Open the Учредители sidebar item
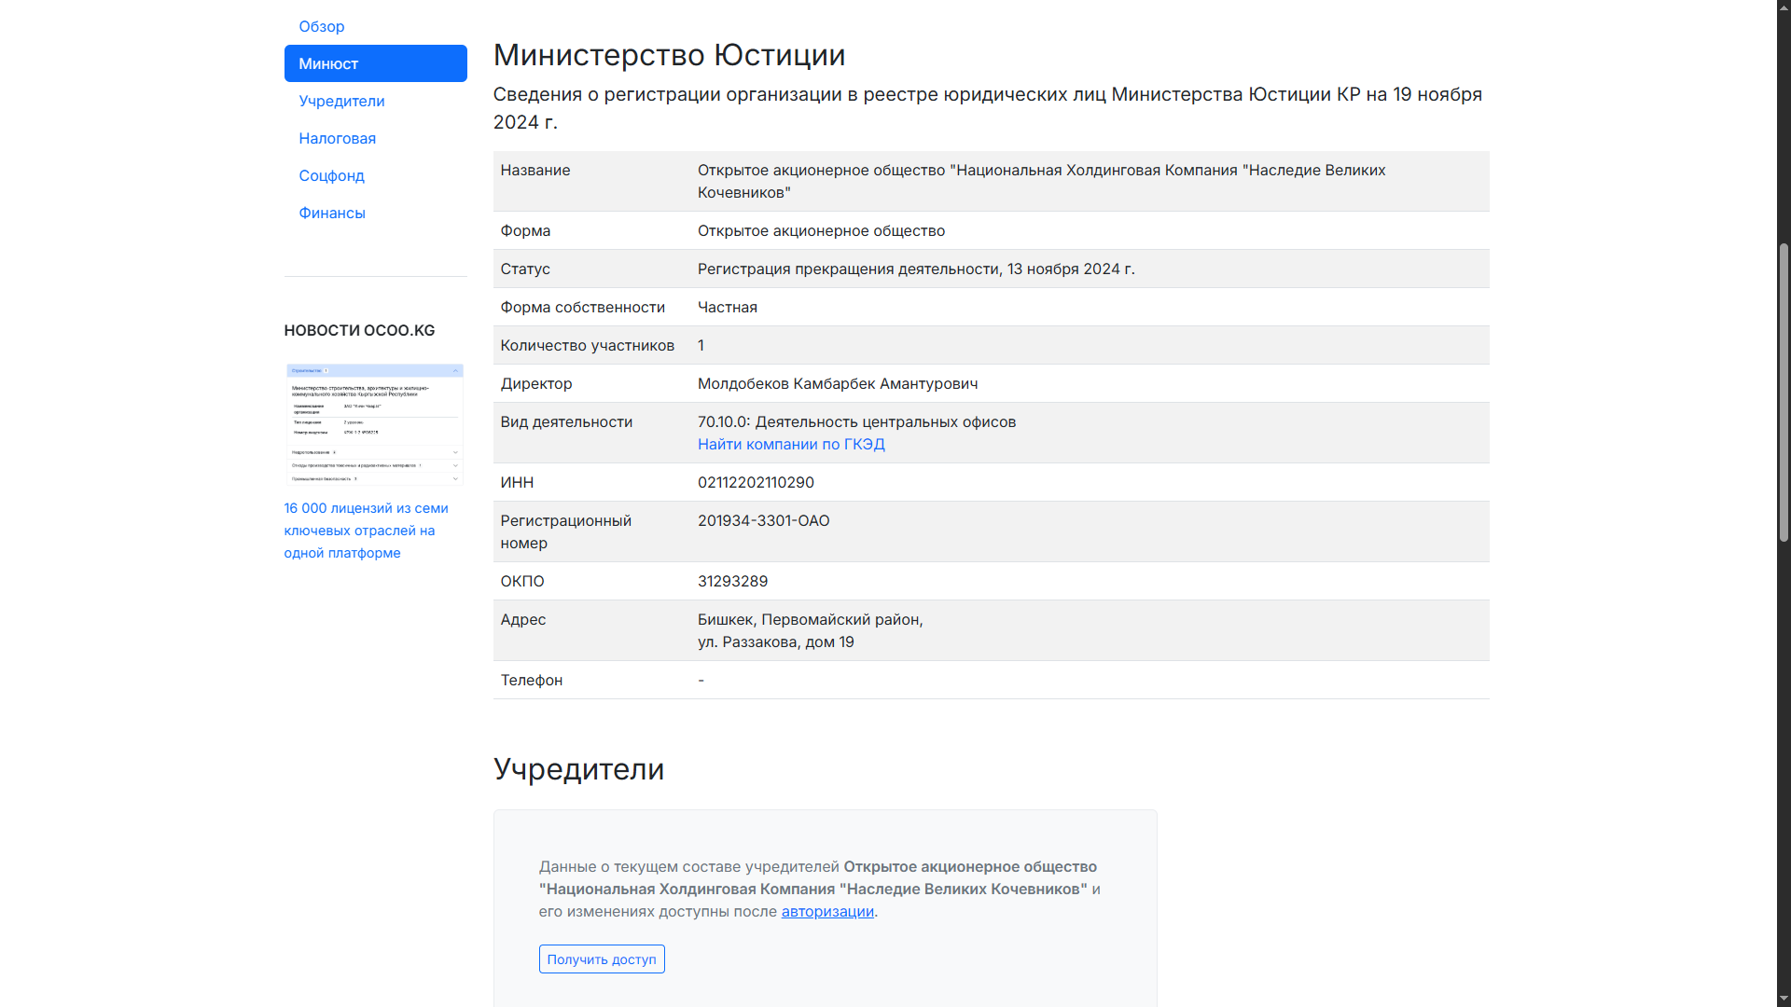The width and height of the screenshot is (1791, 1007). pyautogui.click(x=341, y=101)
